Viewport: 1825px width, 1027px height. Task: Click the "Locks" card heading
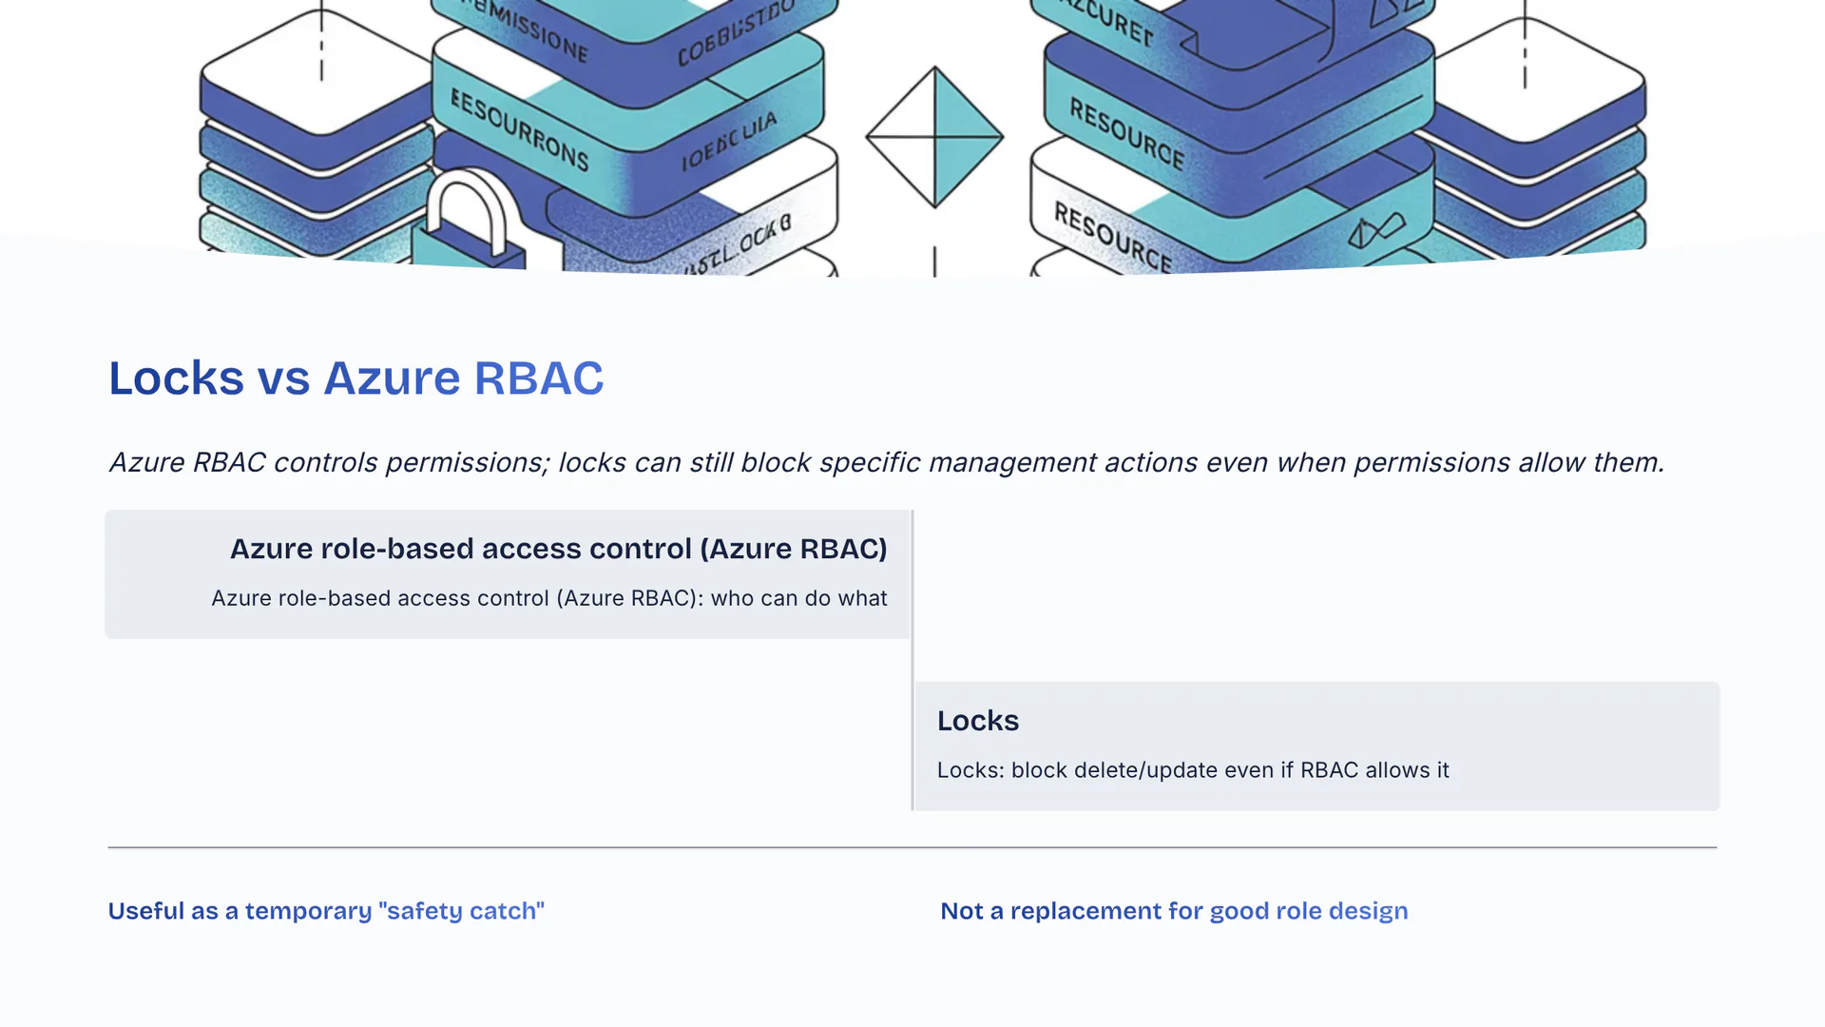[978, 721]
